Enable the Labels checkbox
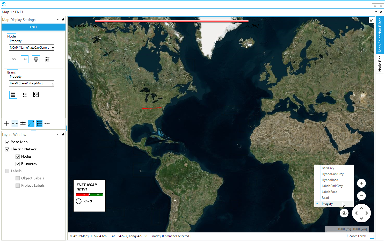 7,171
